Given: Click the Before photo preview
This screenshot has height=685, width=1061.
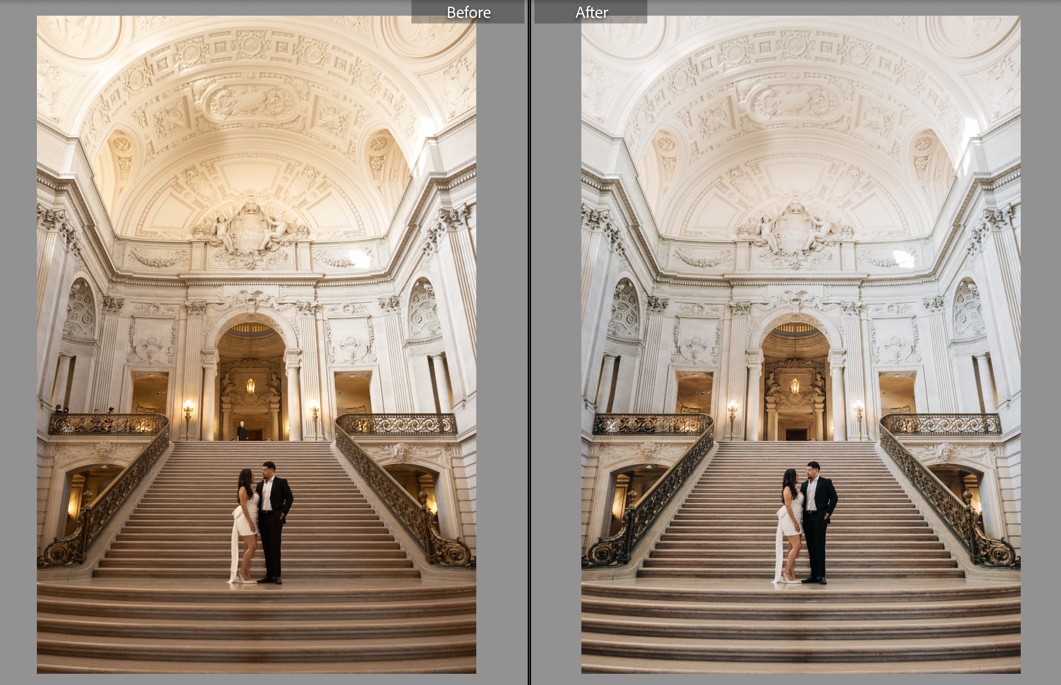Looking at the screenshot, I should 257,344.
